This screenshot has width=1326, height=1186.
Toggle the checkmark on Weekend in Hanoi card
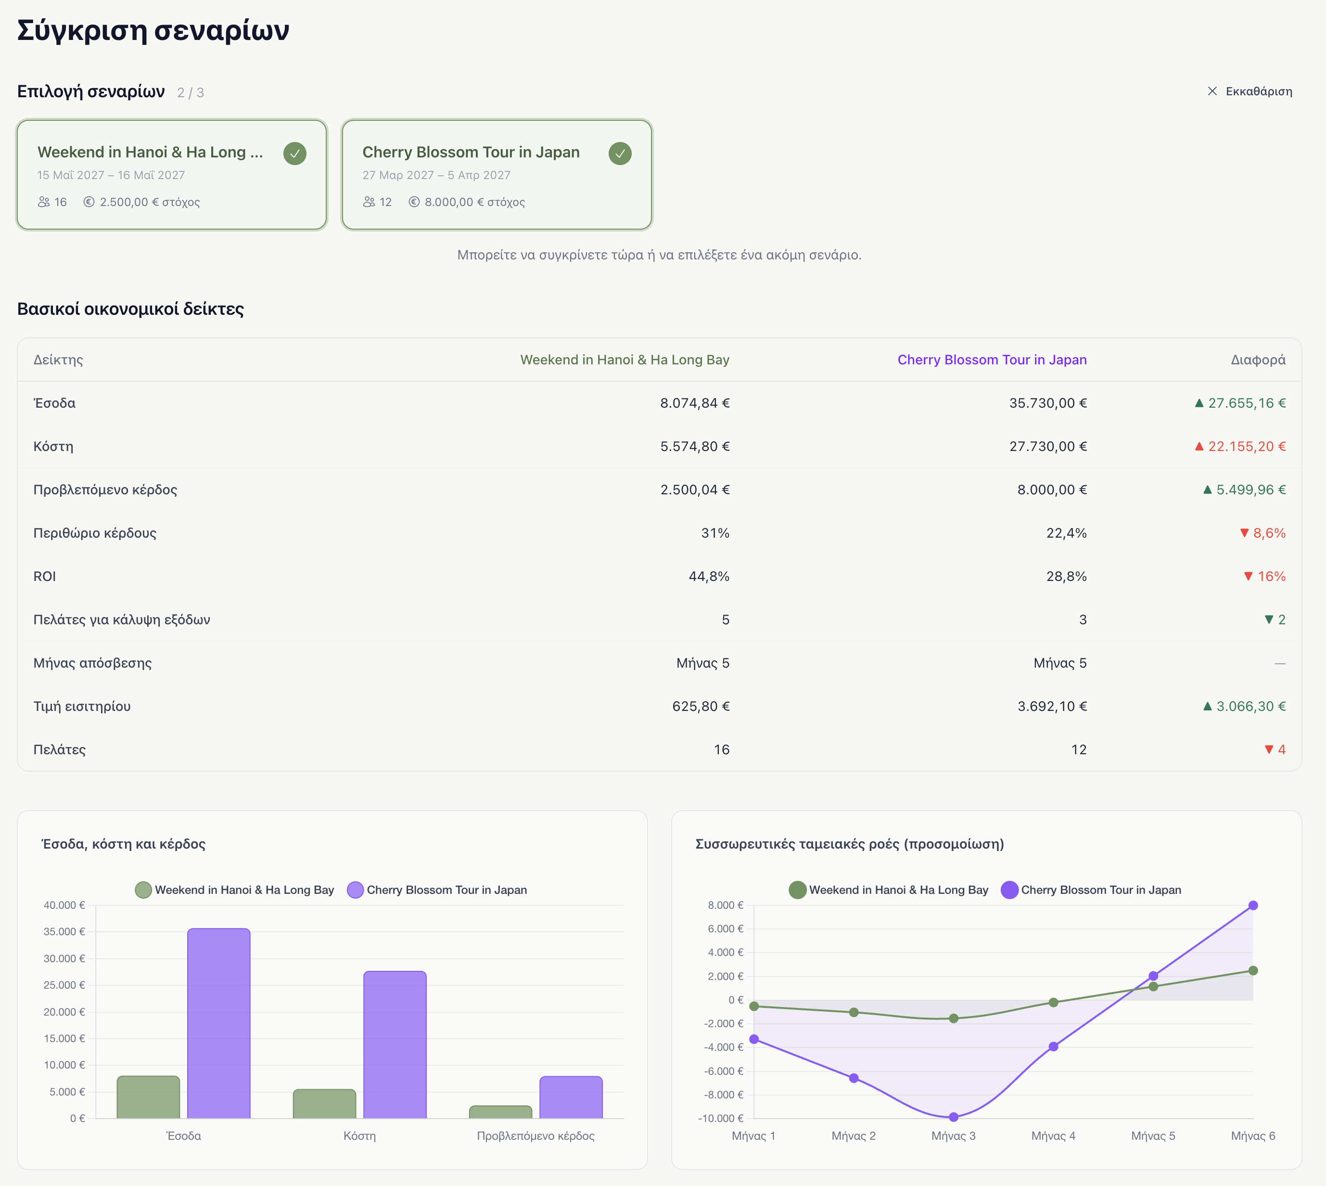[295, 154]
